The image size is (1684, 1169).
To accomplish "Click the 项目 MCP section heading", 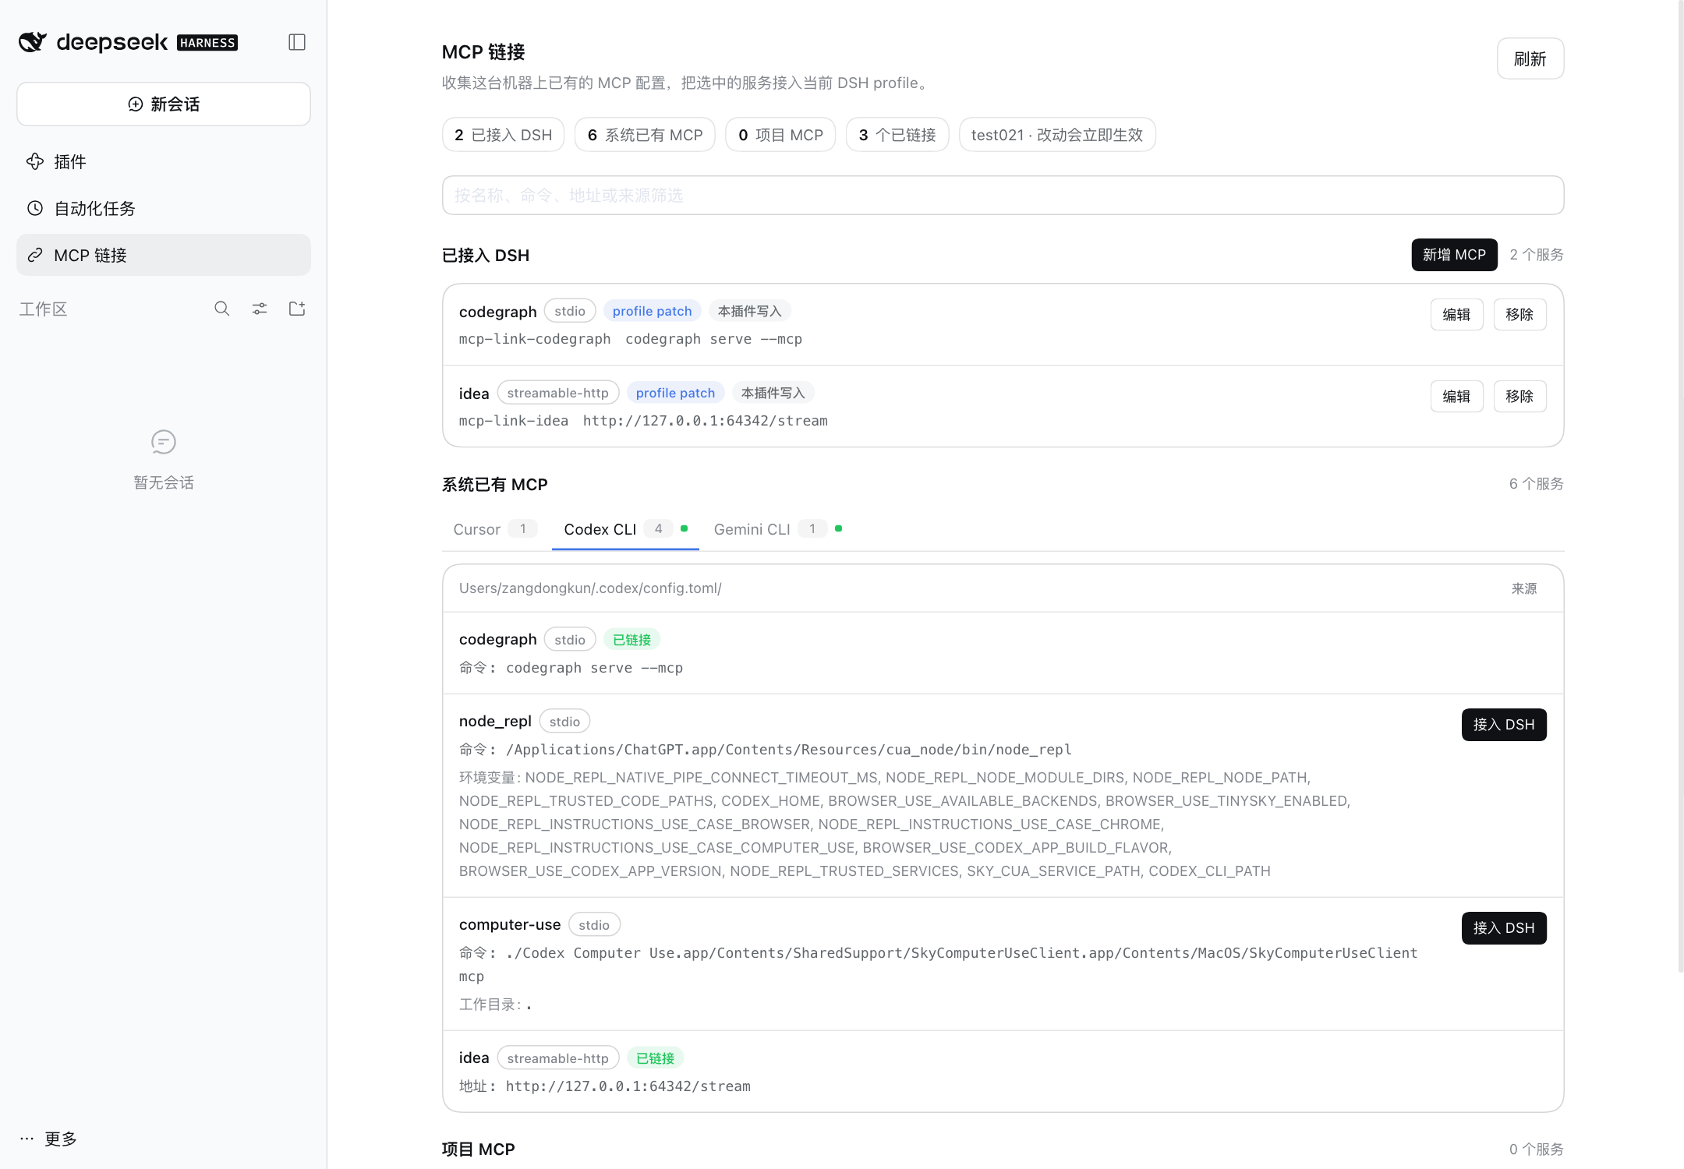I will click(x=479, y=1150).
